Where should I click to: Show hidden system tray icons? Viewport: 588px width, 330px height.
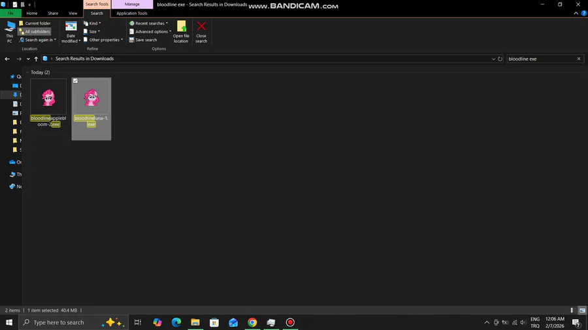(487, 322)
